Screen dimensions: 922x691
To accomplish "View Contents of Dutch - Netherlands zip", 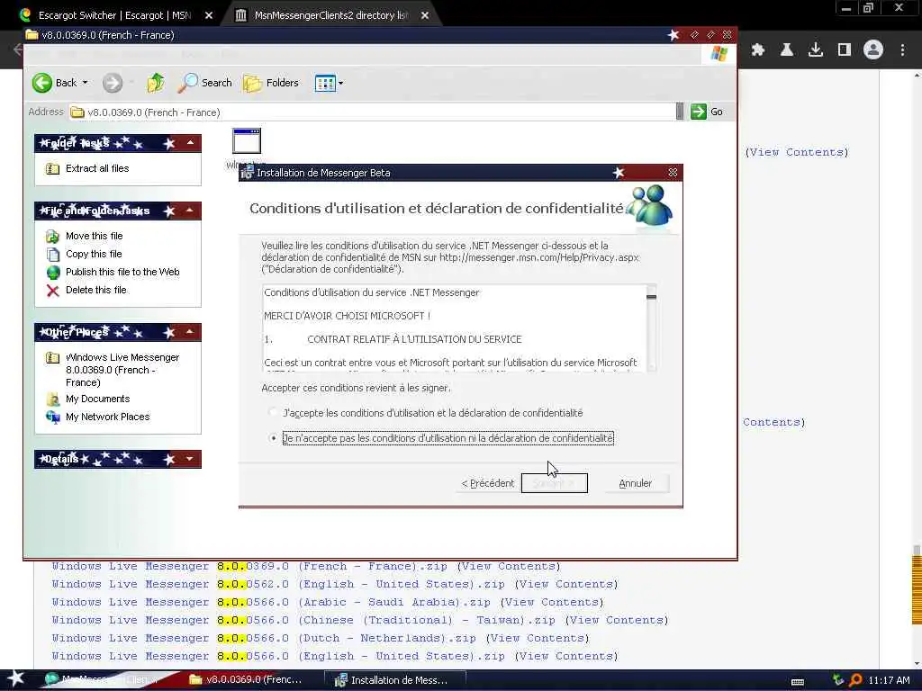I will (538, 638).
